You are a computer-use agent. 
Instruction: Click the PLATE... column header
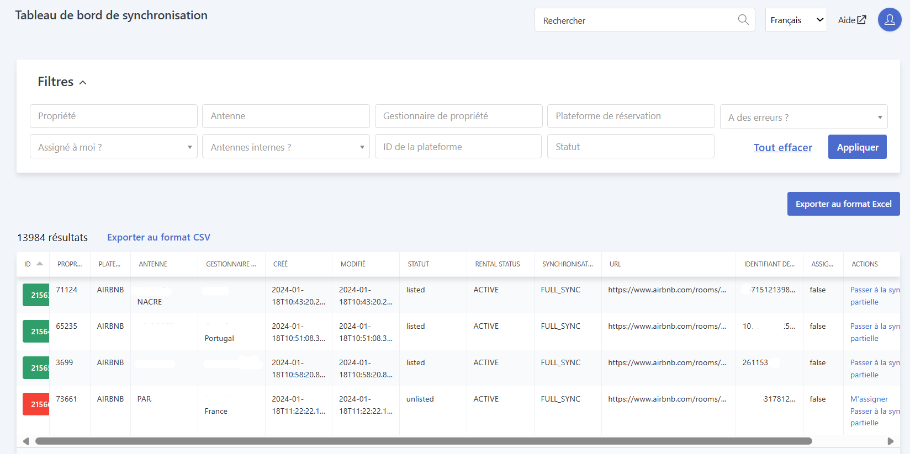coord(109,264)
